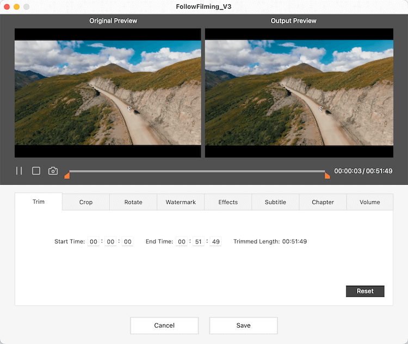Click the orange trim start marker

[67, 176]
